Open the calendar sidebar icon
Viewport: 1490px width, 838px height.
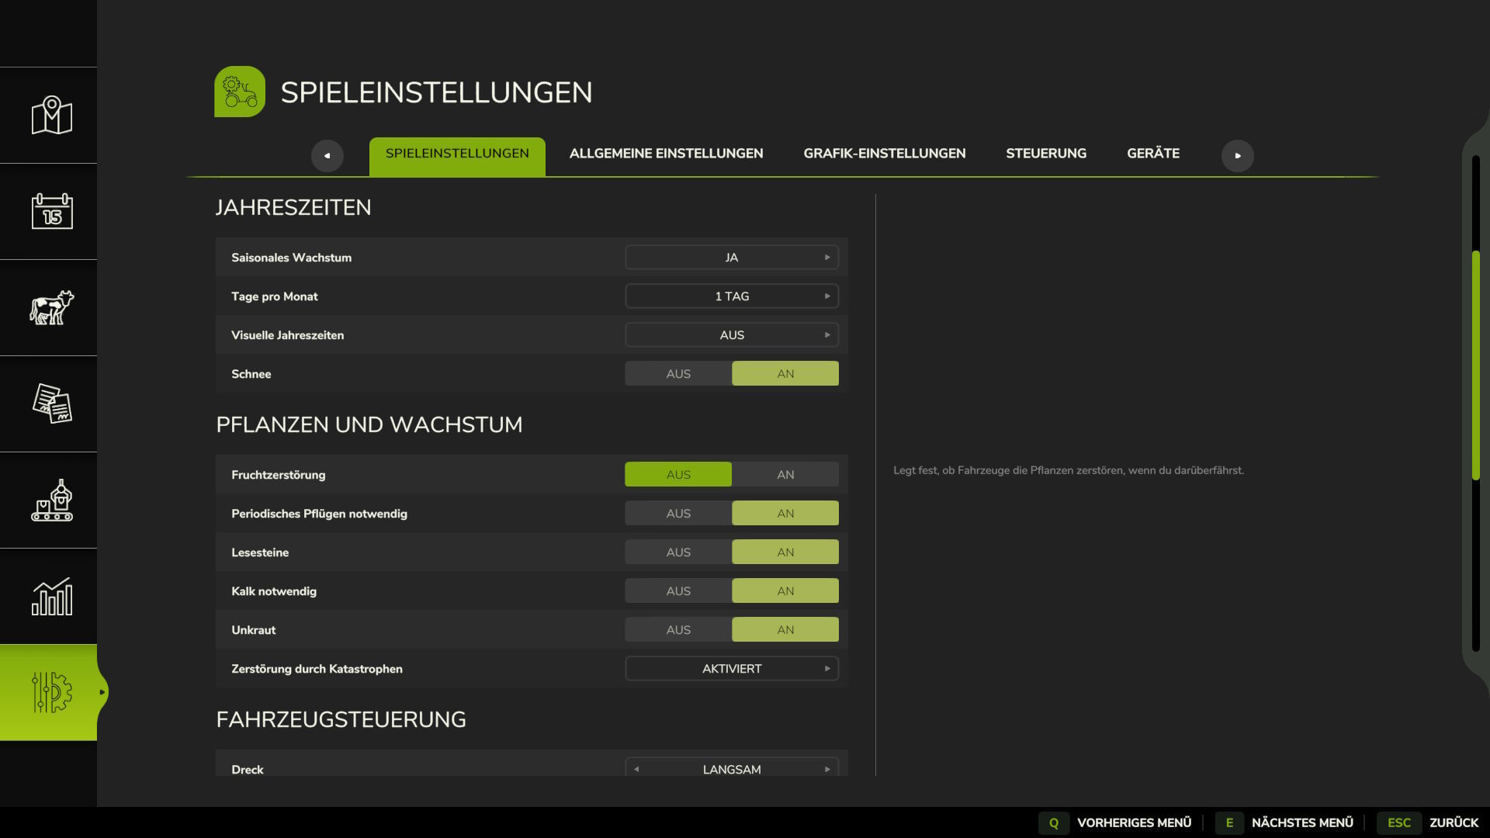(51, 211)
